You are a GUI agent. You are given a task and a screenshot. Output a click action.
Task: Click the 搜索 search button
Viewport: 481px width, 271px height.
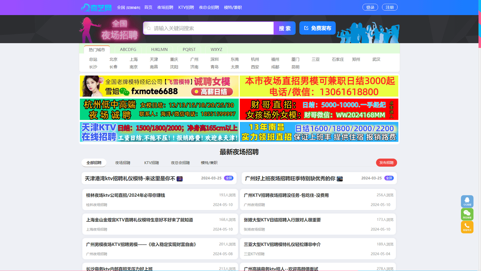point(285,28)
